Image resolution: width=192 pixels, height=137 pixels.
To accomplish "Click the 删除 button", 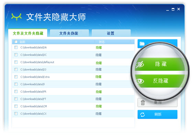I will 157,103.
